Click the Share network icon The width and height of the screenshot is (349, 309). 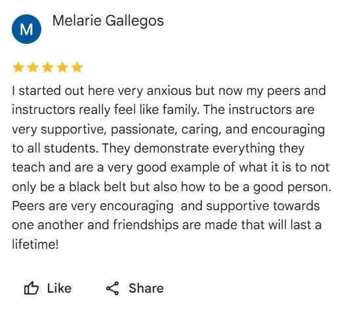112,288
